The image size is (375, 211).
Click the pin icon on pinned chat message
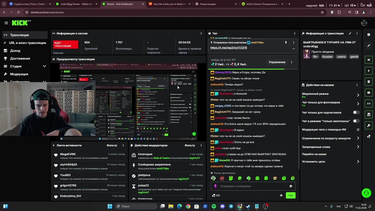(286, 42)
